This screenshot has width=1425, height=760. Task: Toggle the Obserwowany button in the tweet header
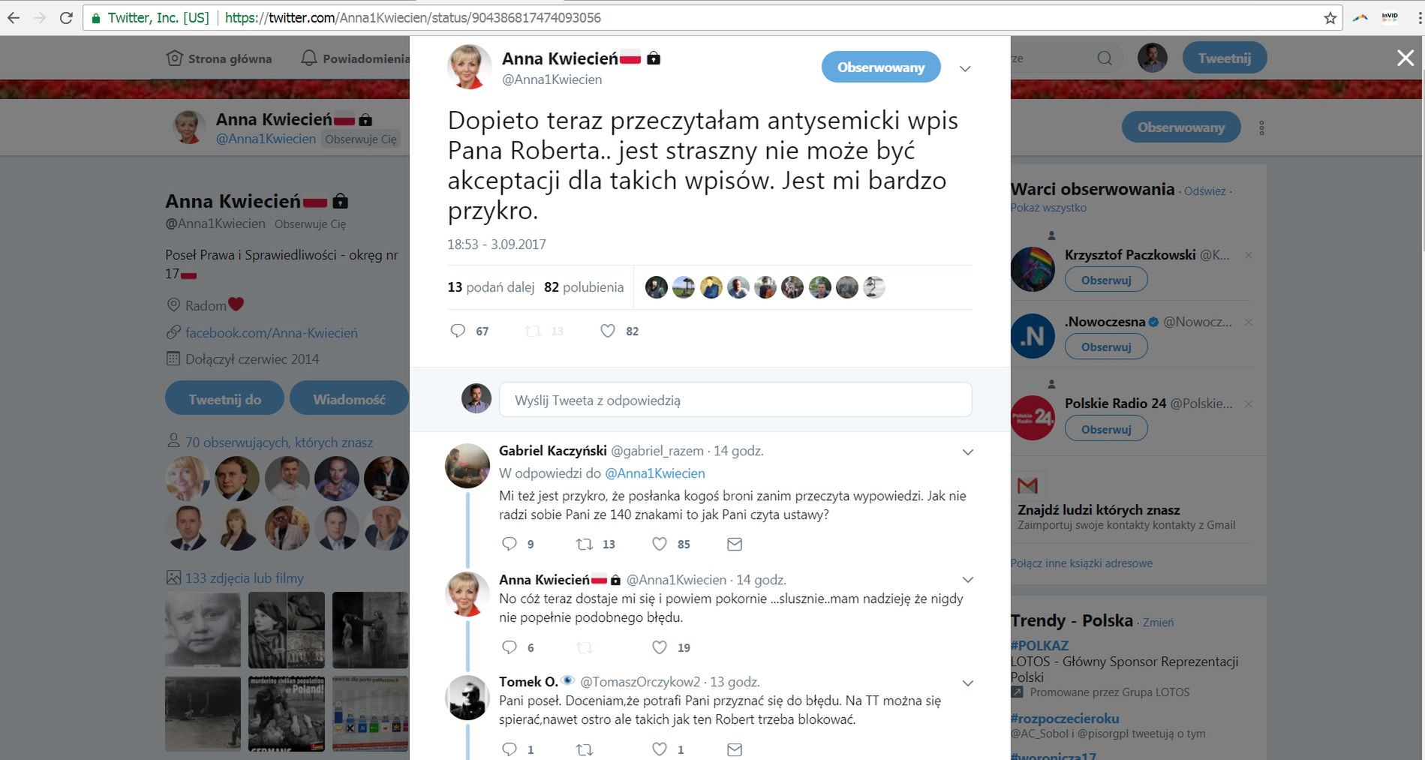pos(881,68)
